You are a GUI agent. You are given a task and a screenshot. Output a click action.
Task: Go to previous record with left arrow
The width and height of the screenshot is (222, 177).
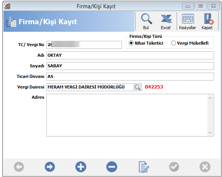coord(19,167)
